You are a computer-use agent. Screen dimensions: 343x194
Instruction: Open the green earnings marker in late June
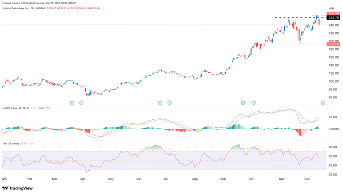160,102
